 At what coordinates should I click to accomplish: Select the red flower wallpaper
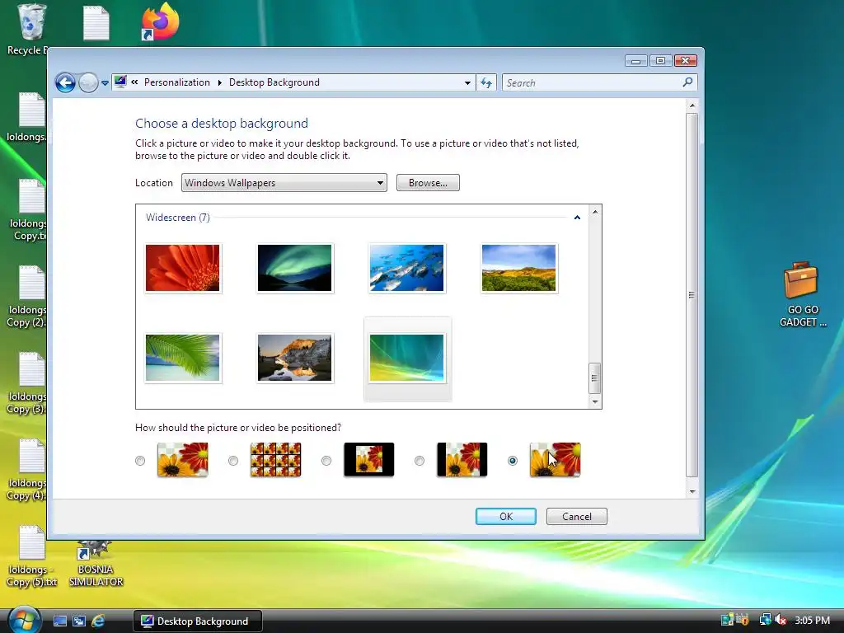(x=182, y=268)
